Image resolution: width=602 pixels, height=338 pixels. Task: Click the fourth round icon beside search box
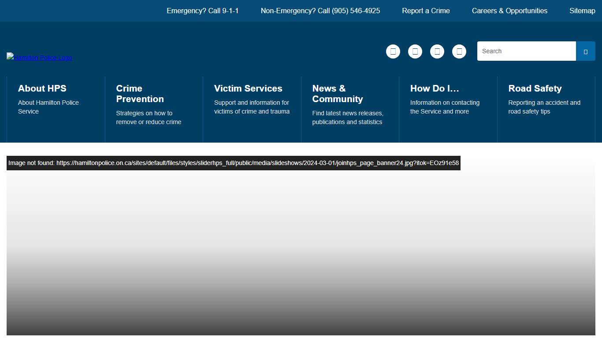click(x=459, y=51)
